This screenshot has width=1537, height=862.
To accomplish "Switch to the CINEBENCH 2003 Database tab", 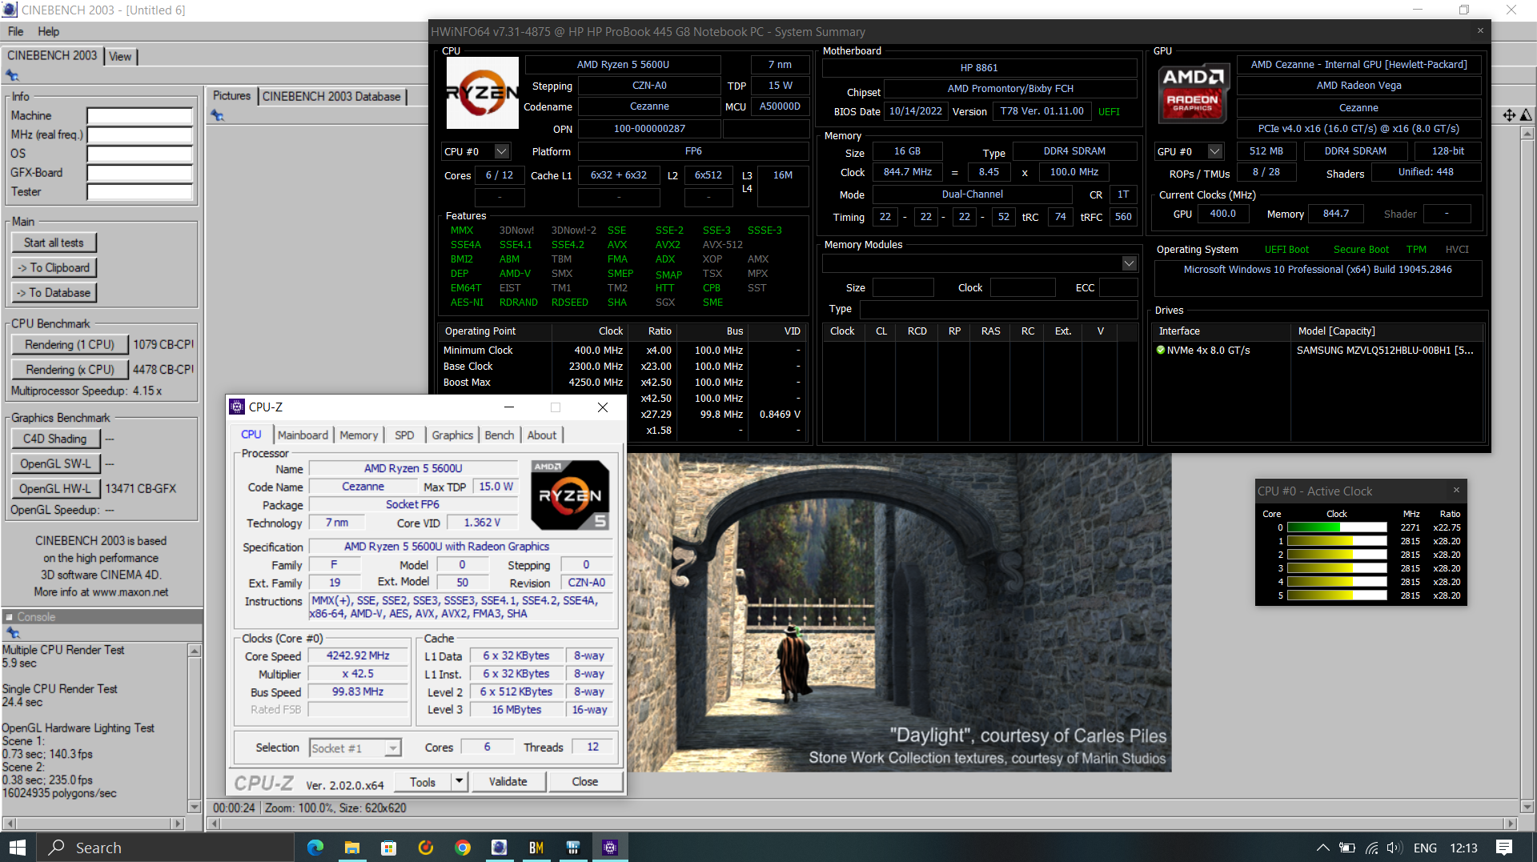I will 331,96.
